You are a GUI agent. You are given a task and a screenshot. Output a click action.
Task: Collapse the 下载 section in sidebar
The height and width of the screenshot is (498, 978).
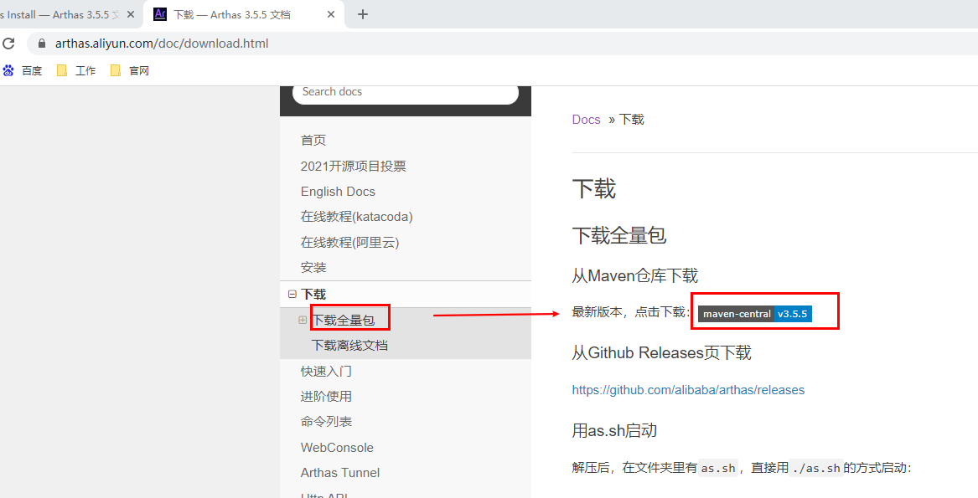(292, 294)
